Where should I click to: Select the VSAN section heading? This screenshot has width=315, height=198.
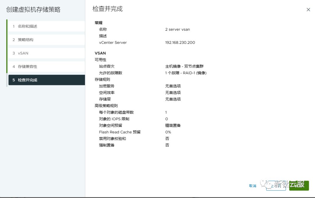[x=100, y=53]
